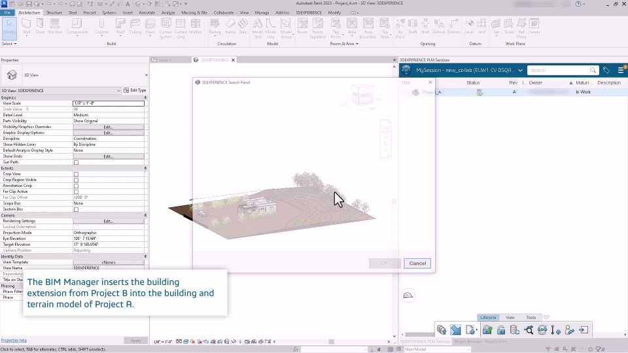Select the Grid datum tool

point(482,26)
